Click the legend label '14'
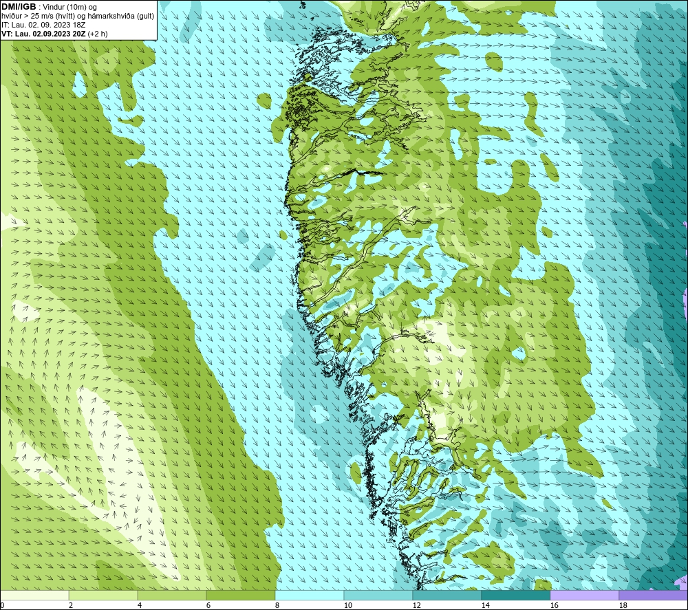Viewport: 688px width, 610px height. click(x=486, y=605)
